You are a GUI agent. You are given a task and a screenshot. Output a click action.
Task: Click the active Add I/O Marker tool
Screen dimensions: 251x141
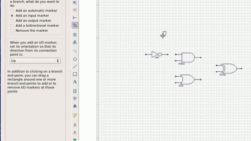pos(75,25)
